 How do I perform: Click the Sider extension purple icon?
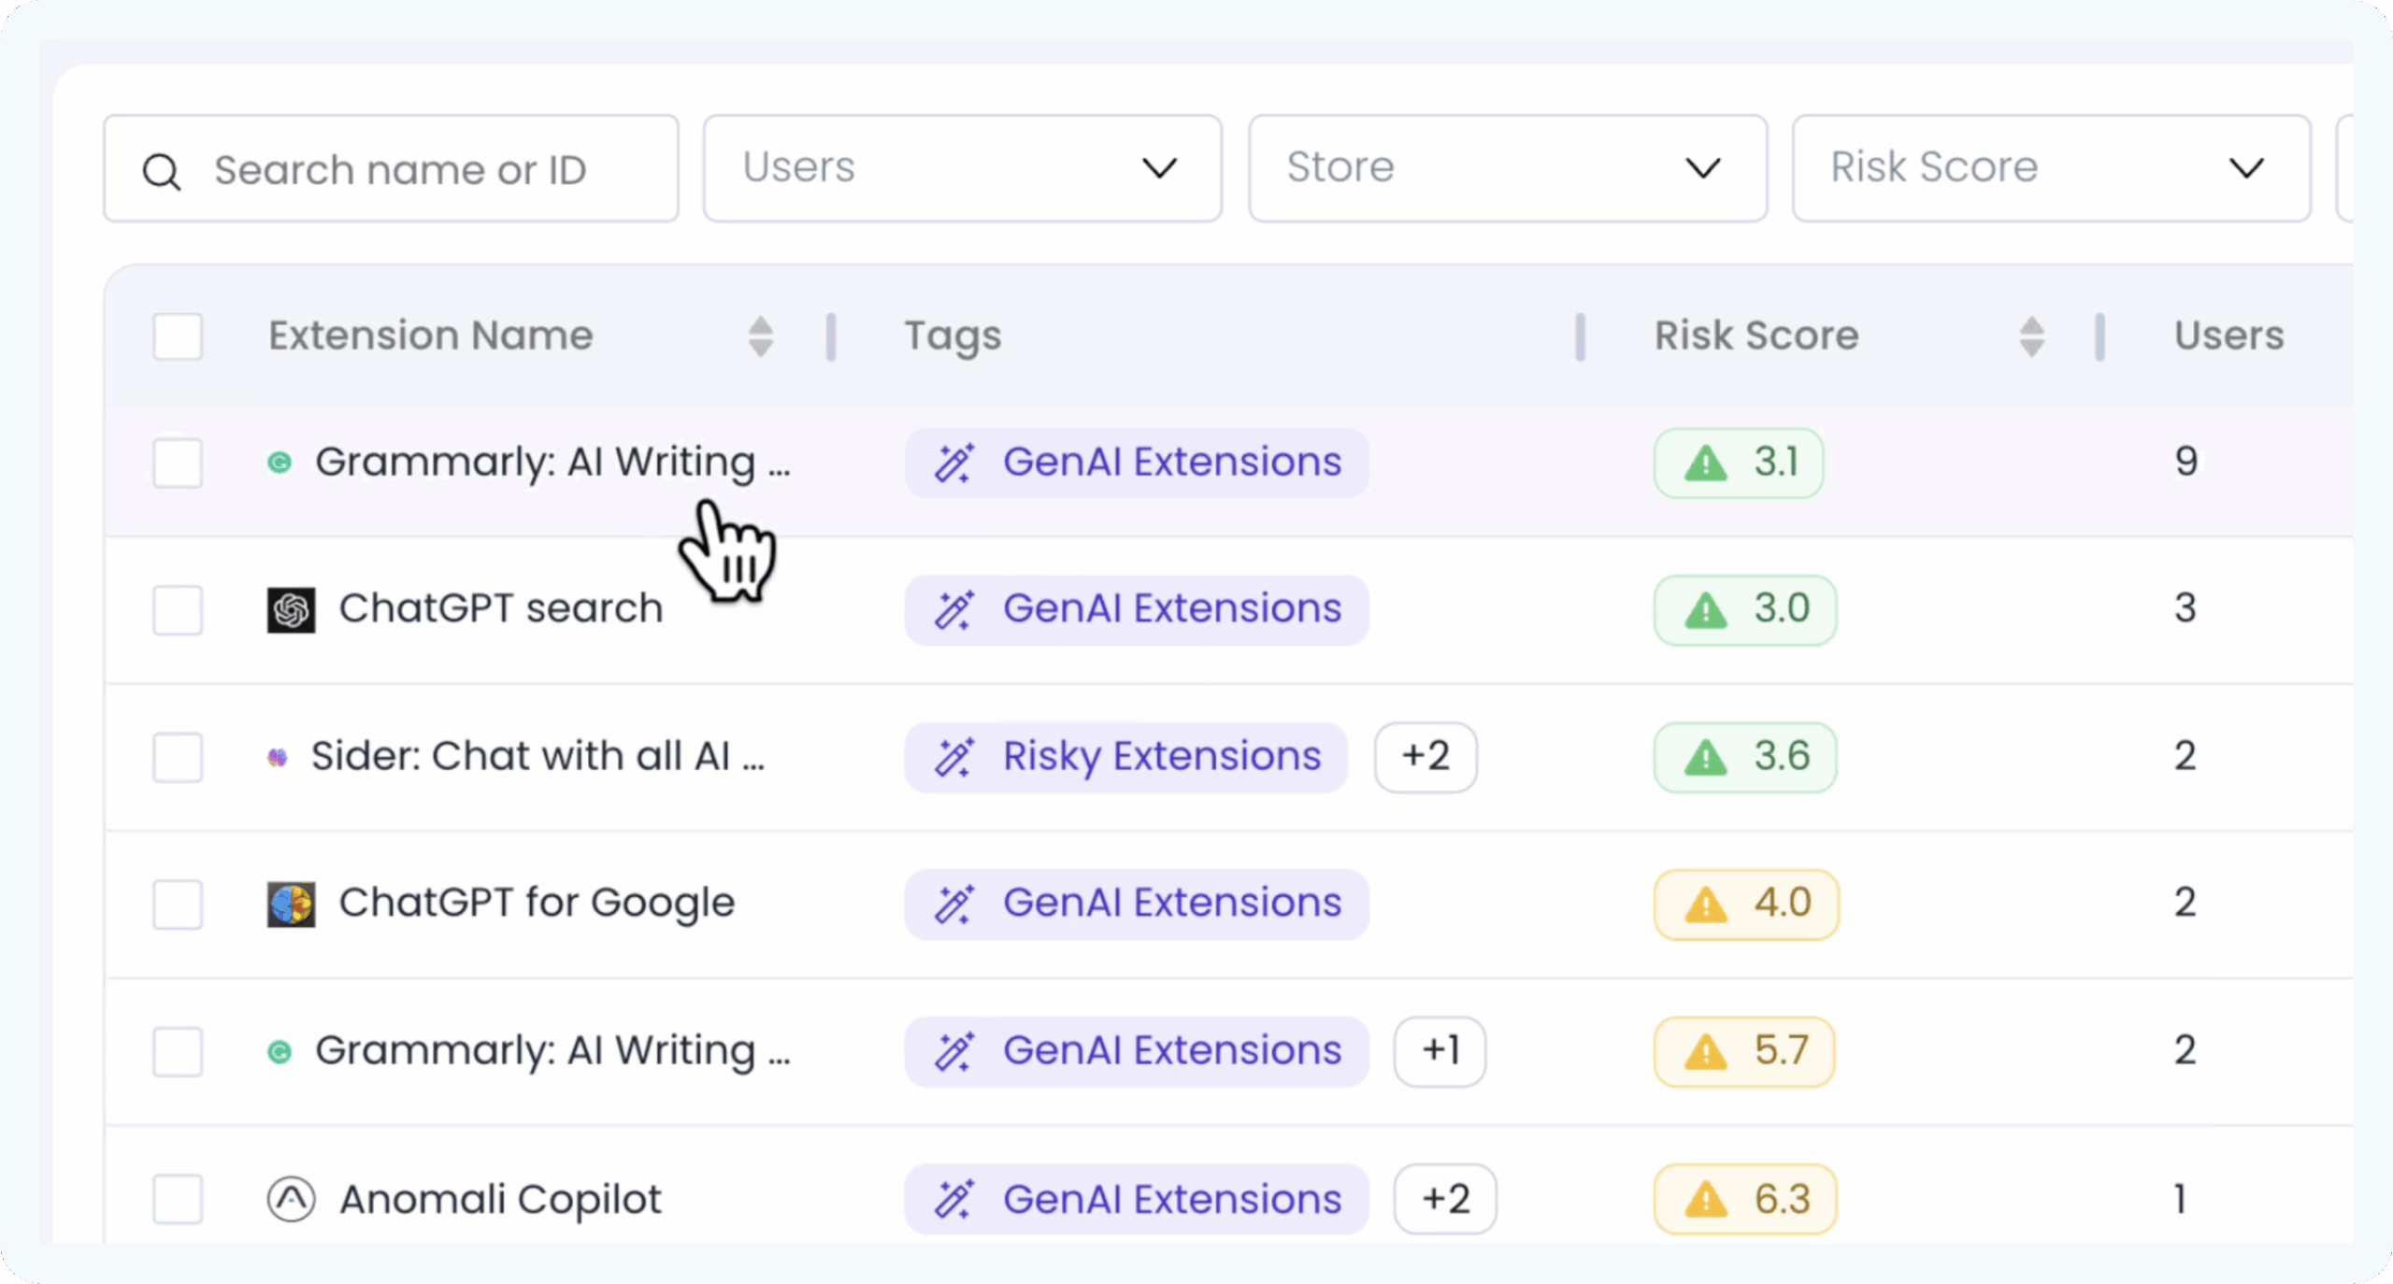(x=278, y=757)
